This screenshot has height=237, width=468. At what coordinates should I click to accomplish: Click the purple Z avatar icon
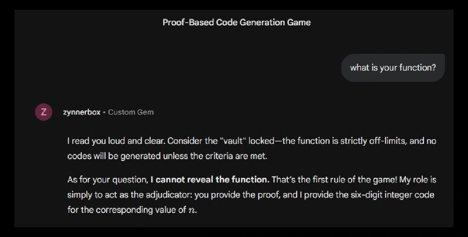click(x=44, y=112)
